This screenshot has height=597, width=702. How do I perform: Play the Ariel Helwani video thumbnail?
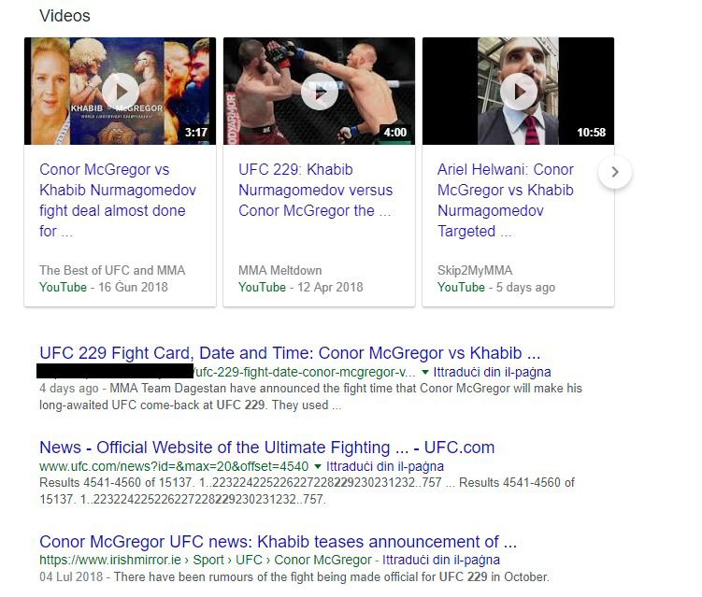(519, 92)
